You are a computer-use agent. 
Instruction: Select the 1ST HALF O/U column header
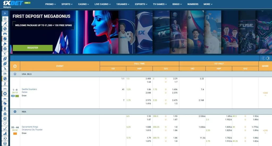pos(245,69)
